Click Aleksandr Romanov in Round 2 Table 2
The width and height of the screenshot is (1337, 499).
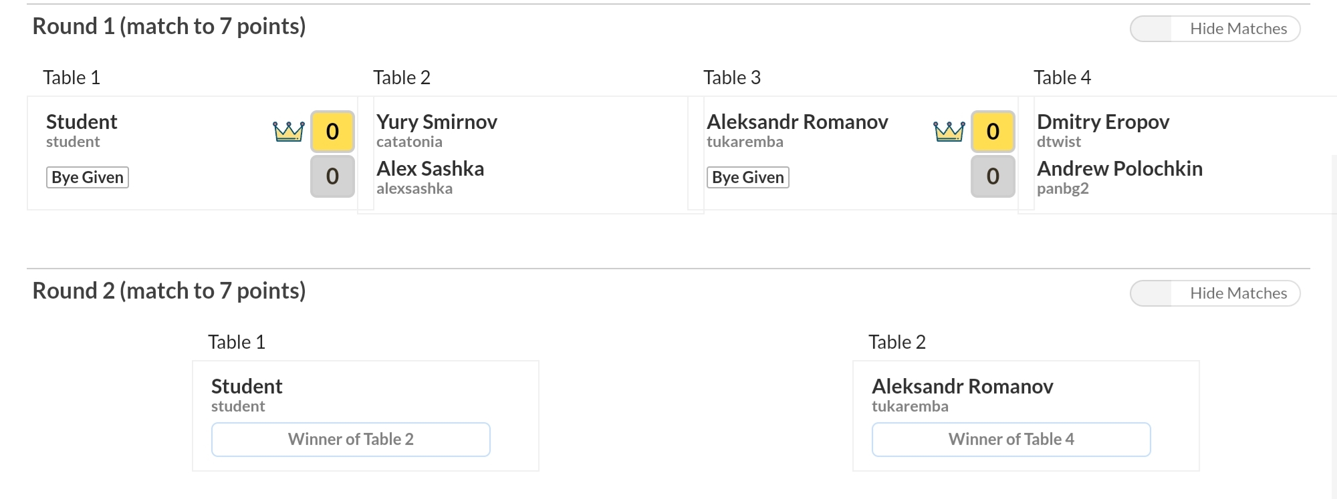963,387
